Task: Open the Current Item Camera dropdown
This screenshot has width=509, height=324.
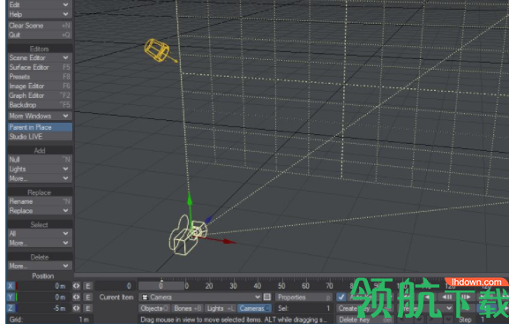Action: pyautogui.click(x=200, y=297)
